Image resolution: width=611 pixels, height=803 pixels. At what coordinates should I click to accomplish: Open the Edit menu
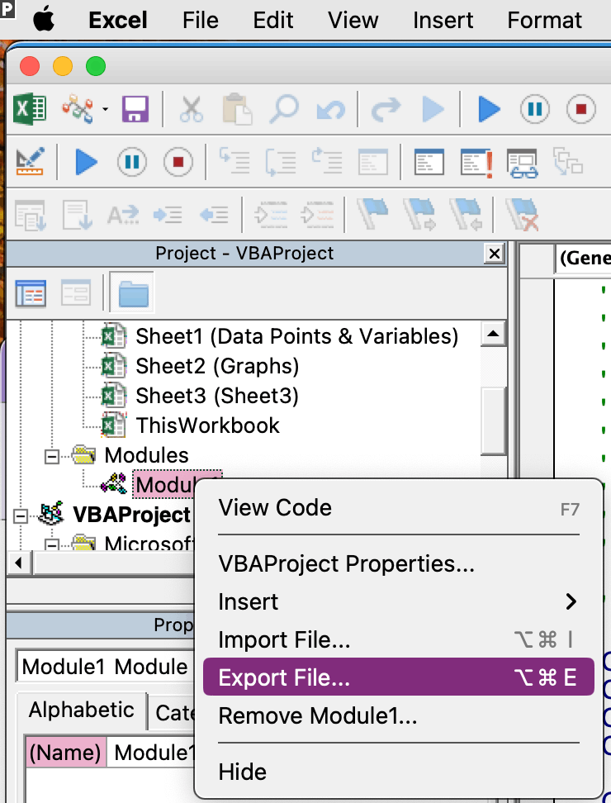(272, 21)
